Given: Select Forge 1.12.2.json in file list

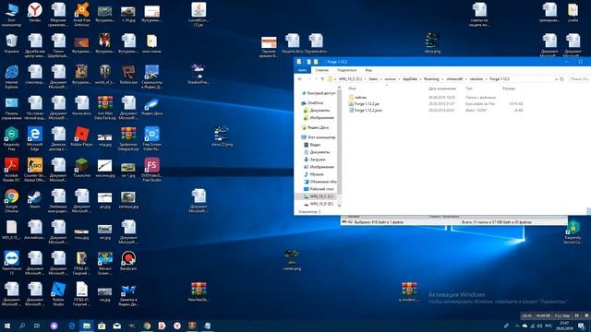Looking at the screenshot, I should (366, 111).
